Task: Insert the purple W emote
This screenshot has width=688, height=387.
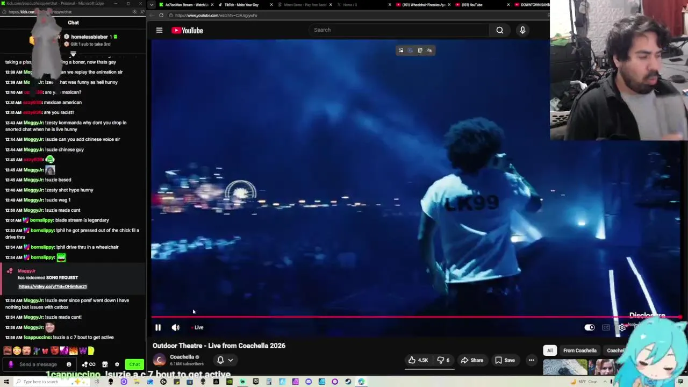Action: [83, 351]
